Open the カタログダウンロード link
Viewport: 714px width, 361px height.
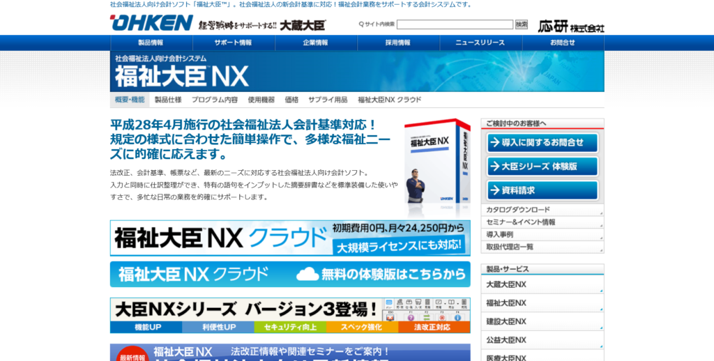(x=542, y=210)
